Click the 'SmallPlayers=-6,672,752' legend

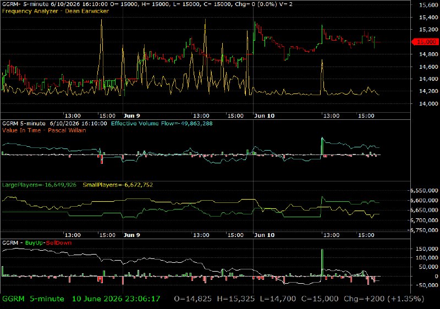click(x=118, y=185)
